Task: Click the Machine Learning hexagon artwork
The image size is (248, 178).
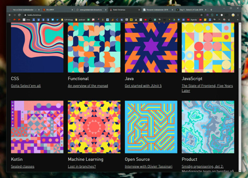Action: pos(94,127)
